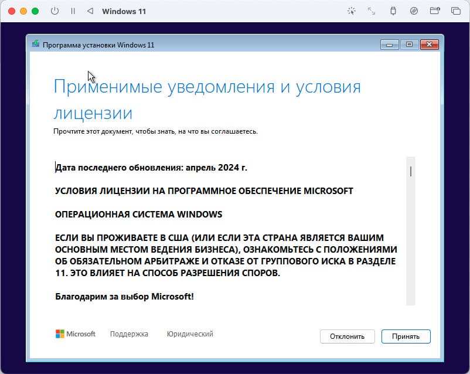Image resolution: width=470 pixels, height=374 pixels.
Task: Open the USB devices icon
Action: click(393, 11)
